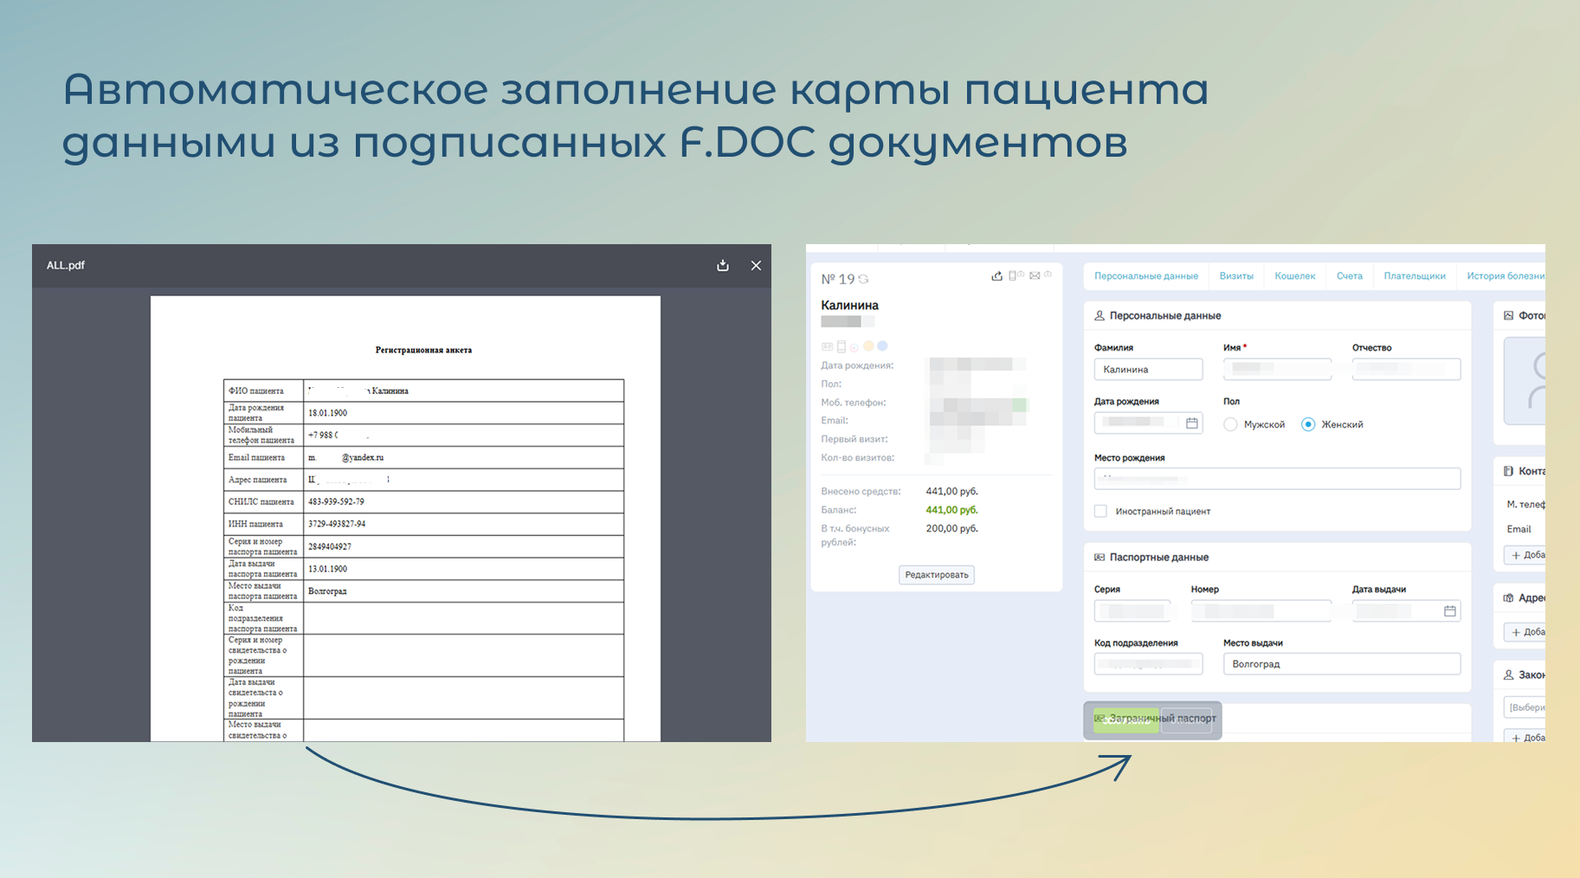
Task: Click the blue circle tag on patient card
Action: click(x=882, y=346)
